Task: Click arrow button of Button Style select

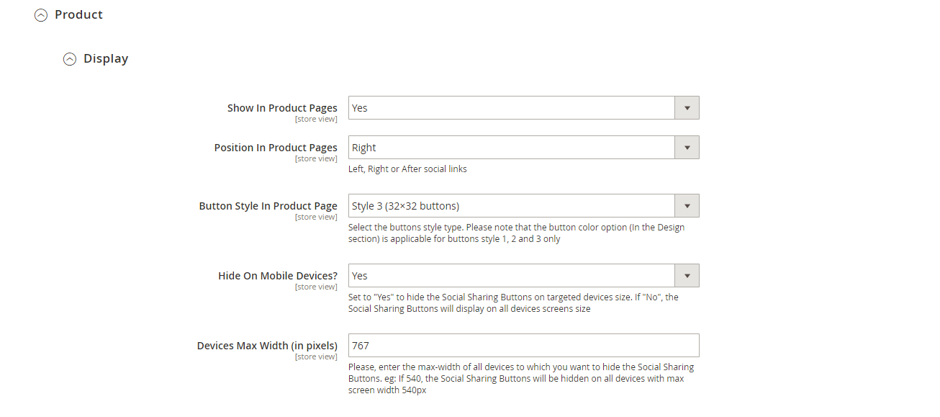Action: 687,206
